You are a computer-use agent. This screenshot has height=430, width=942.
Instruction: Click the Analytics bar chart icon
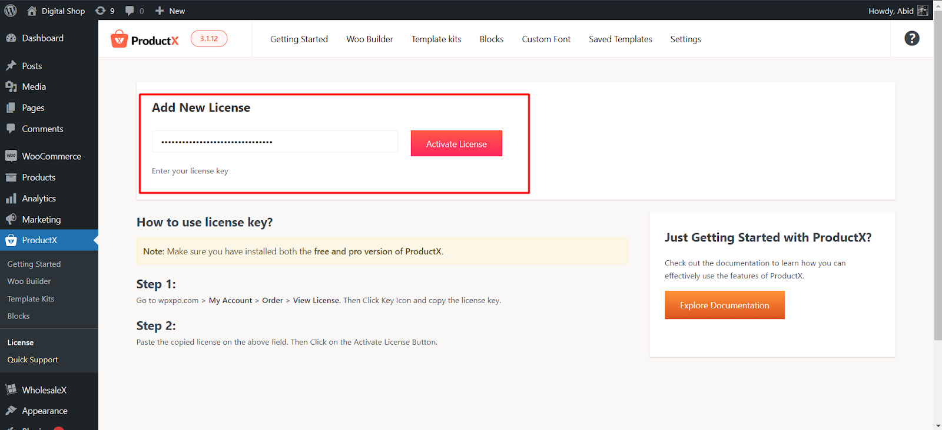pos(11,199)
